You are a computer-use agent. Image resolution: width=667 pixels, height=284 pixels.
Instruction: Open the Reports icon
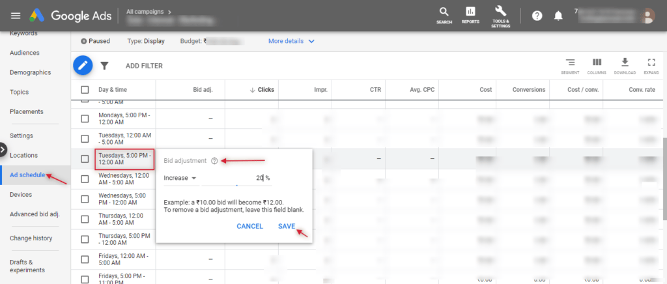pos(470,14)
